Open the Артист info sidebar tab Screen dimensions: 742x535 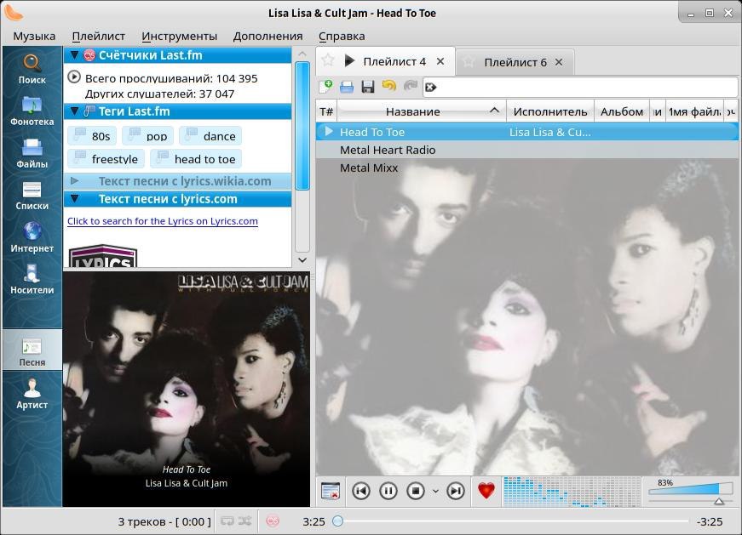tap(32, 393)
